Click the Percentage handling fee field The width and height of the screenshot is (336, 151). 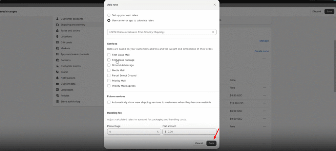pyautogui.click(x=134, y=132)
